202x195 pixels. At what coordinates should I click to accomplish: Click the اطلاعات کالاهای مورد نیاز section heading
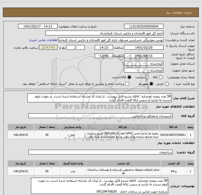coord(175,107)
